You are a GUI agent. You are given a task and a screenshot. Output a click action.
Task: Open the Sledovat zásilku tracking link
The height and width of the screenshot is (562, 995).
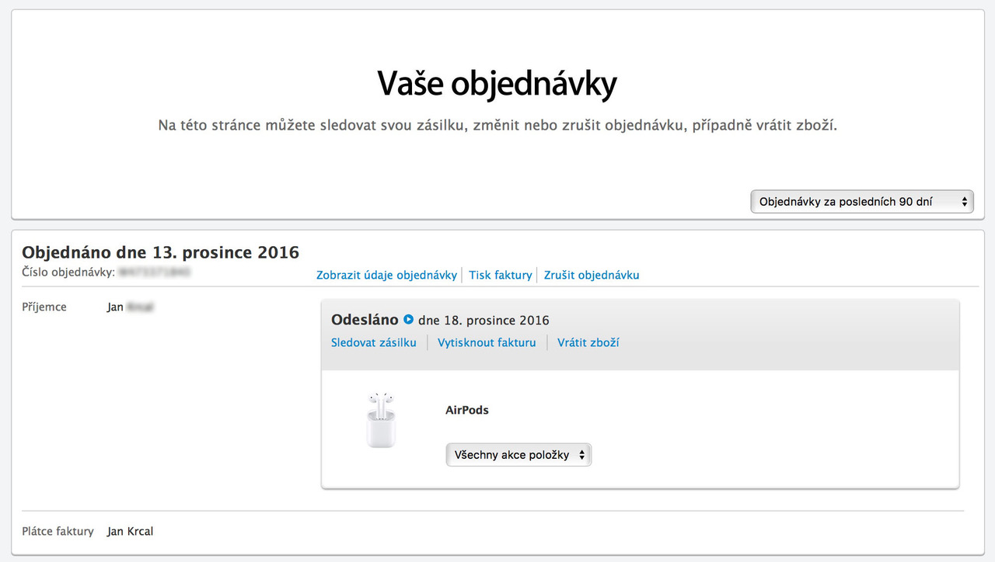pyautogui.click(x=374, y=342)
